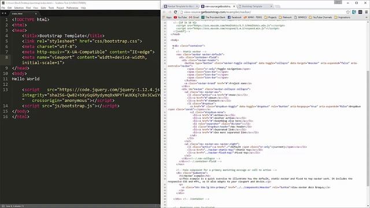Click line number 11 in Sublime gutter
Screen dimensions: 370x208
5,79
